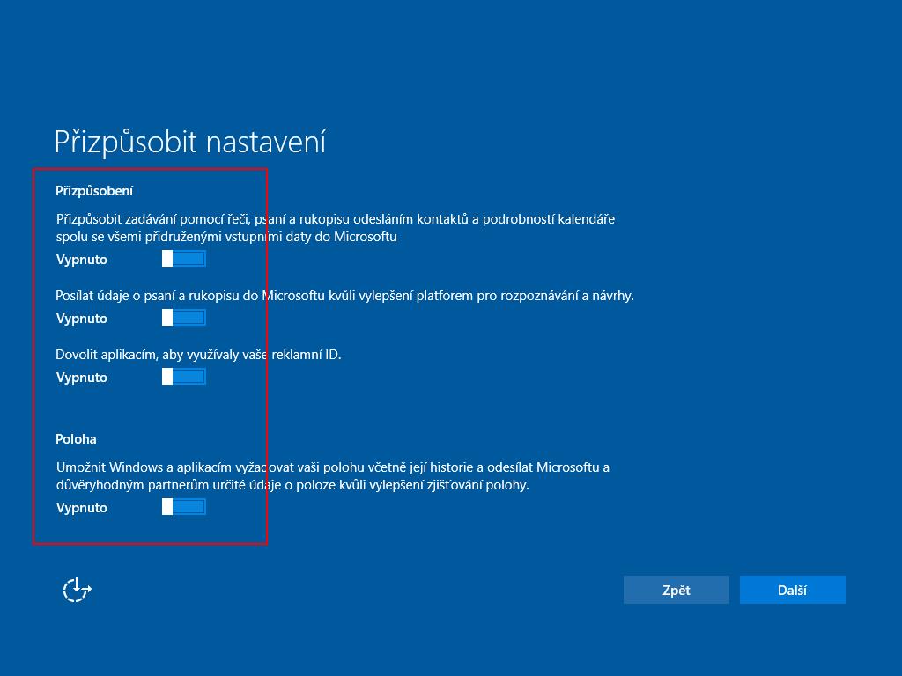Go back with the Zpět button
Screen dimensions: 902x676
(x=676, y=590)
